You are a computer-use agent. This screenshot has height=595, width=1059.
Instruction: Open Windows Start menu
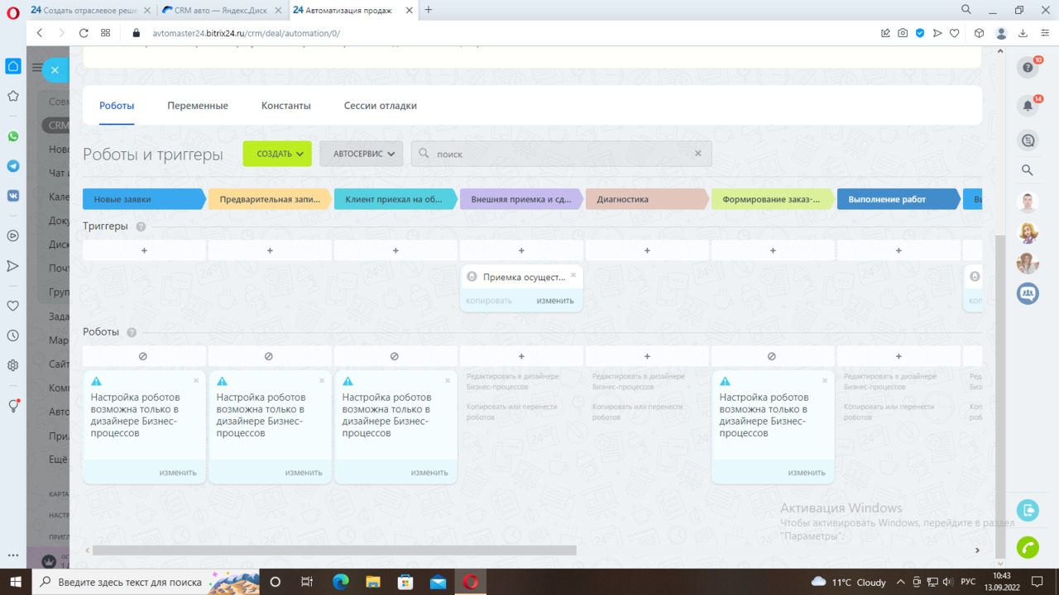pos(16,582)
